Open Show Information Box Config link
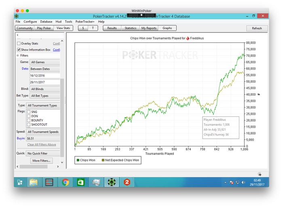This screenshot has width=283, height=207. click(56, 50)
